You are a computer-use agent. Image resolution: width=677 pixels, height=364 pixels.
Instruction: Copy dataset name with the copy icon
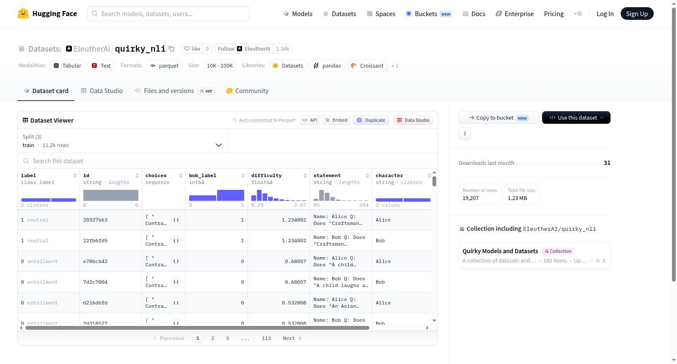171,49
